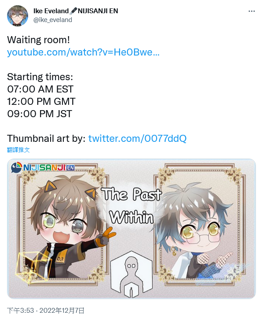Open The Past Within thumbnail image
This screenshot has height=322, width=263.
pos(131,229)
